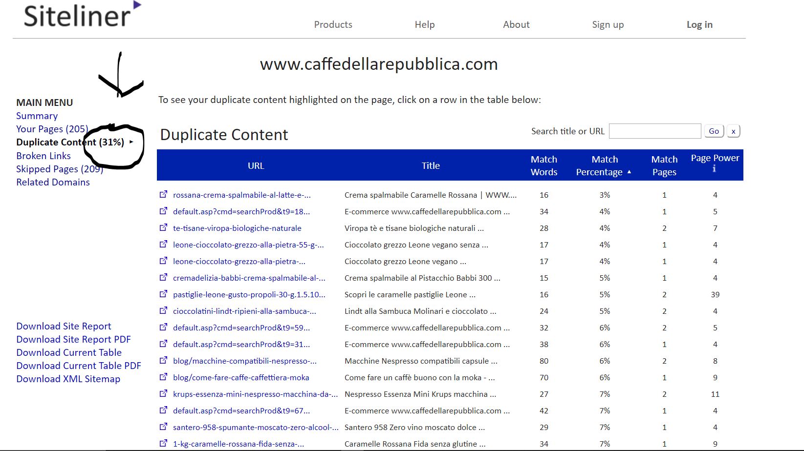Viewport: 804px width, 451px height.
Task: Open 1-kg-caramelle-rossana-fida-senza URL link
Action: point(239,444)
